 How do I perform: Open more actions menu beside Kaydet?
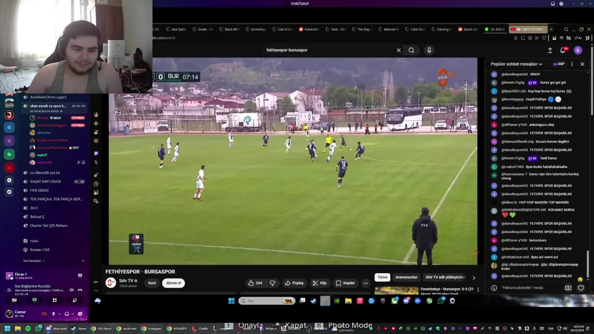coord(366,283)
